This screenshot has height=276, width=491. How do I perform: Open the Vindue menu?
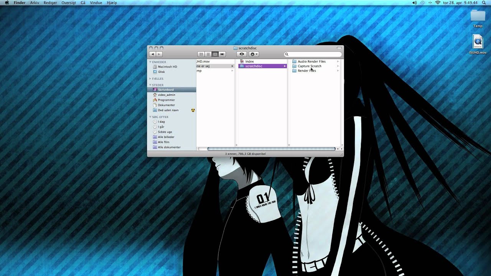pos(96,3)
